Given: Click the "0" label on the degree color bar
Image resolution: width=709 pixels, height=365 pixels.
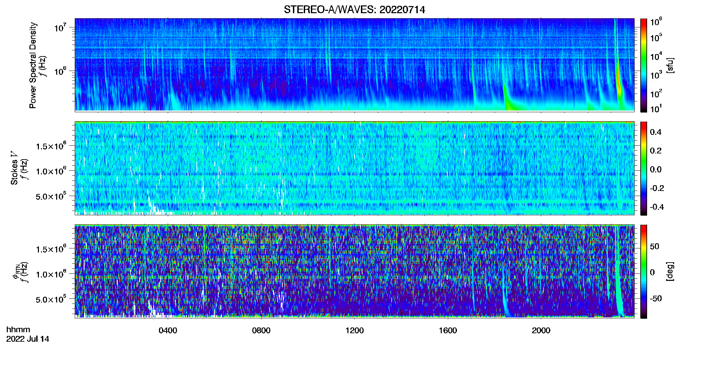Looking at the screenshot, I should point(652,272).
